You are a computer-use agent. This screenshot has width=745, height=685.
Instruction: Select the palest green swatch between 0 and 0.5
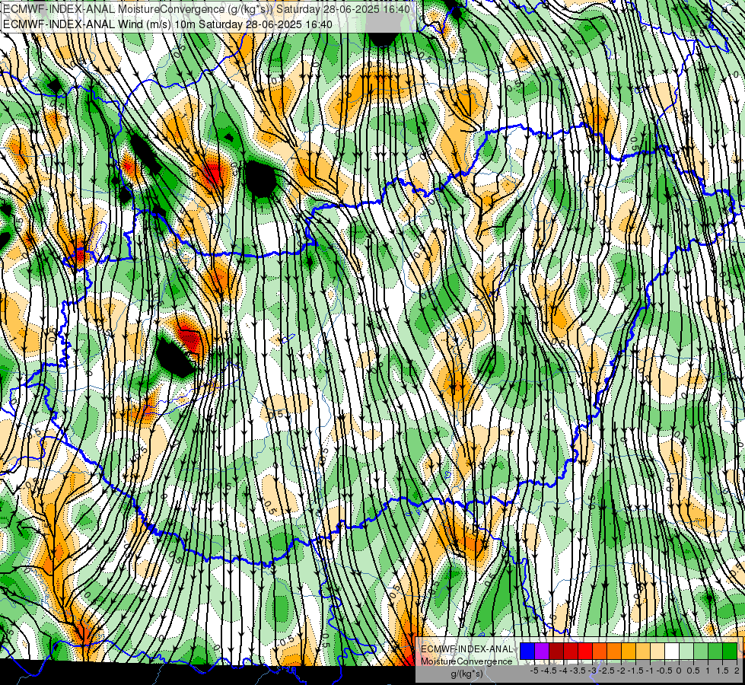point(686,651)
